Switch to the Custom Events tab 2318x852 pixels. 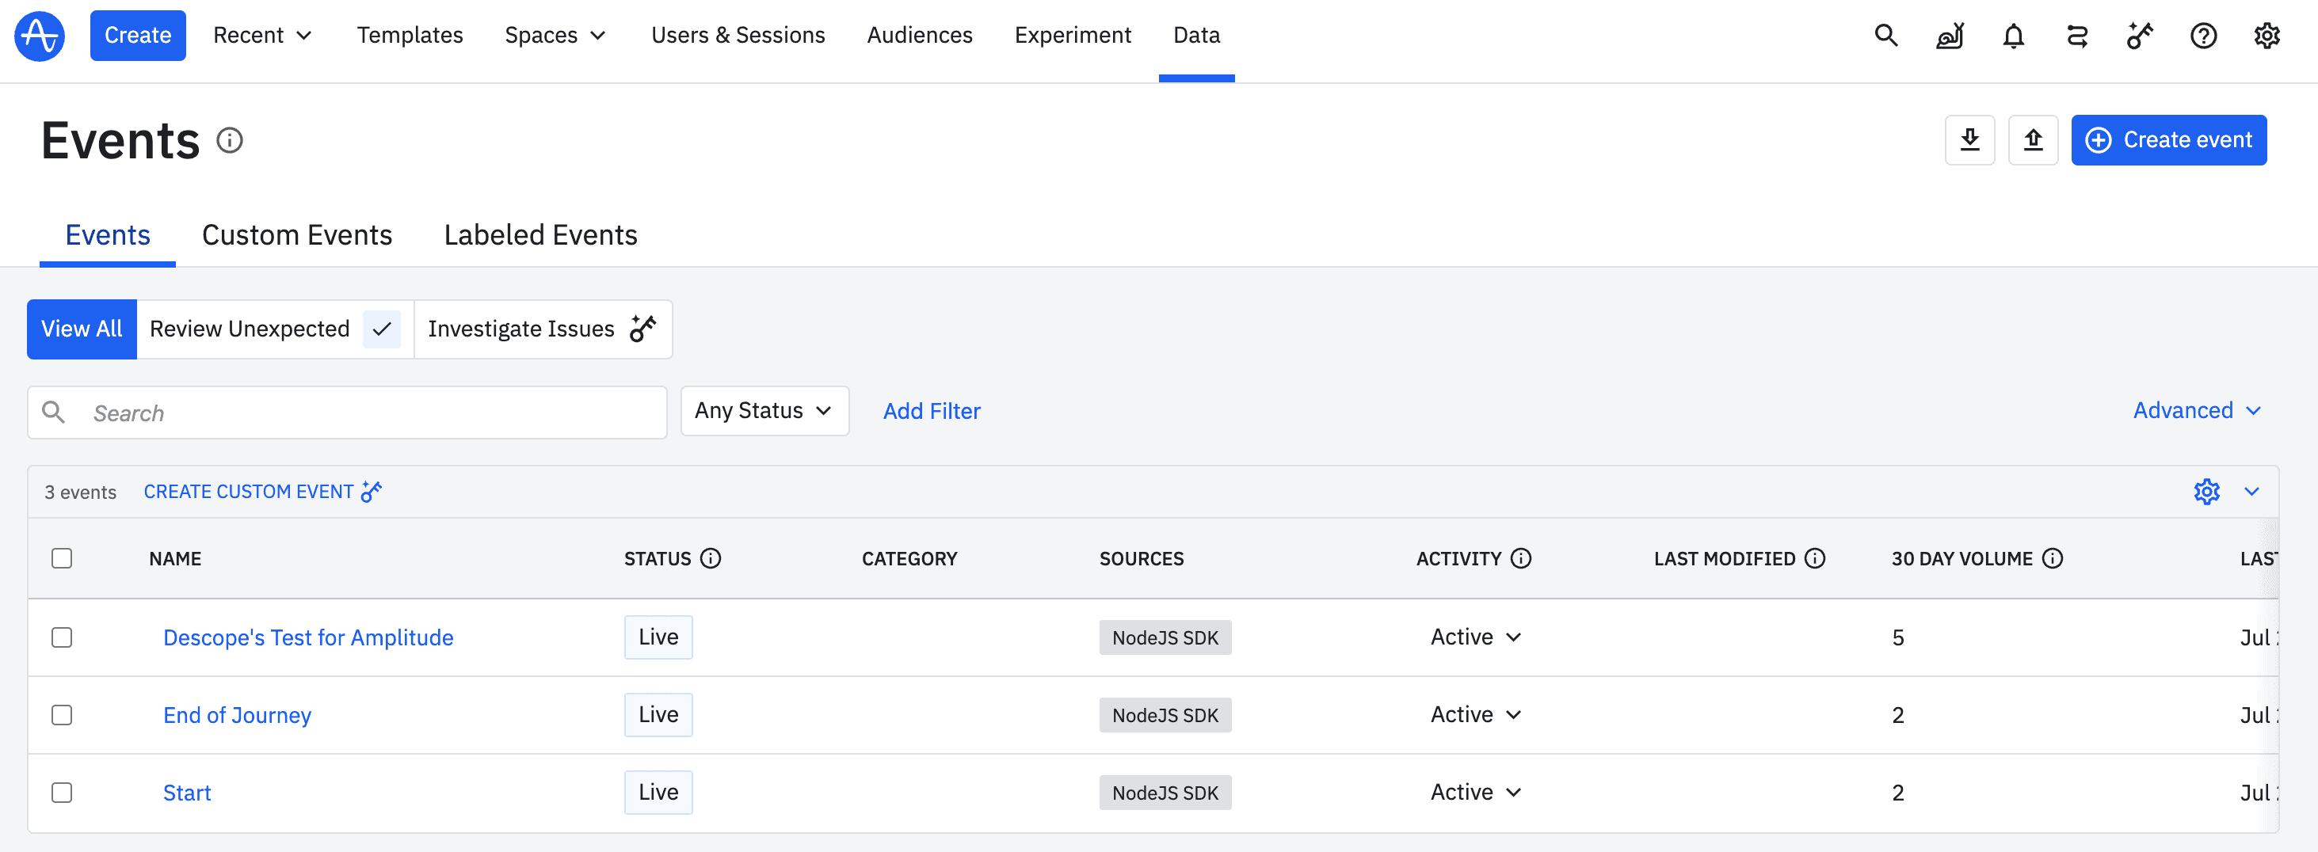click(x=297, y=236)
